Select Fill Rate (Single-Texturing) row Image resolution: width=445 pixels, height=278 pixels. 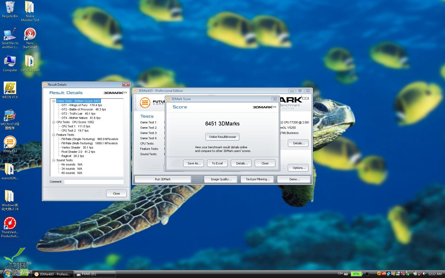[x=90, y=139]
